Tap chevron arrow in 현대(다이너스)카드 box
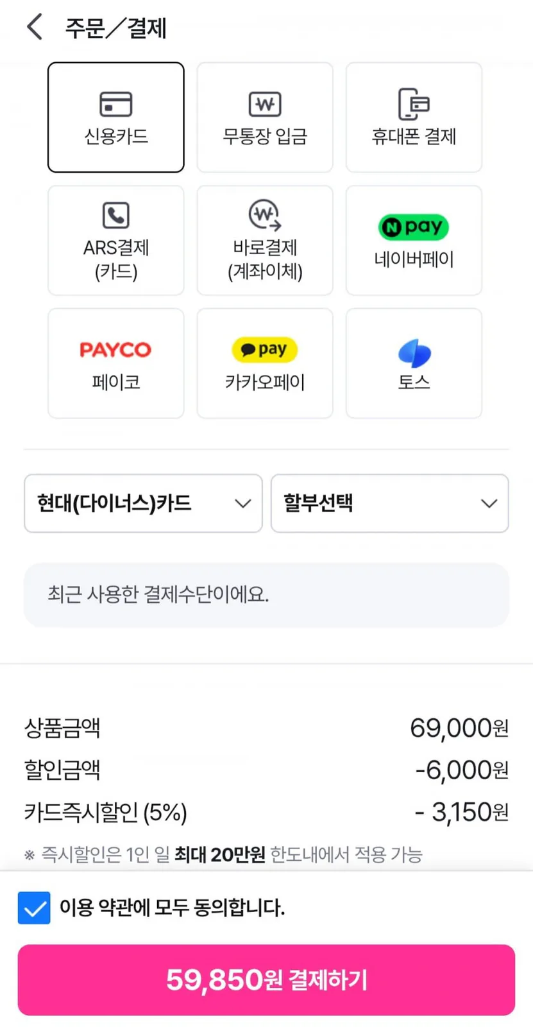533x1027 pixels. [x=243, y=503]
